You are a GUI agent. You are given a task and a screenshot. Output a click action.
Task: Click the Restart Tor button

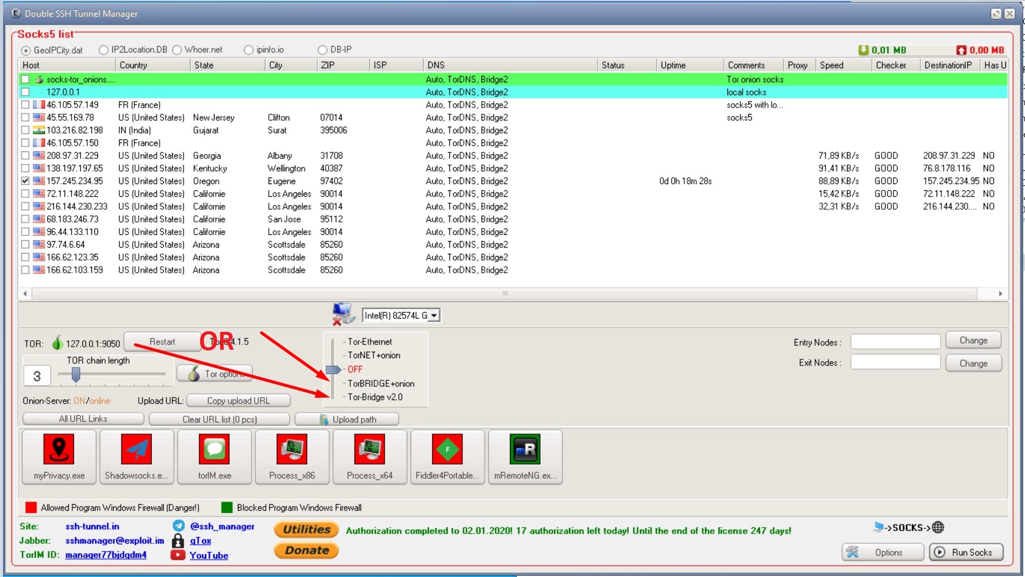pyautogui.click(x=162, y=342)
